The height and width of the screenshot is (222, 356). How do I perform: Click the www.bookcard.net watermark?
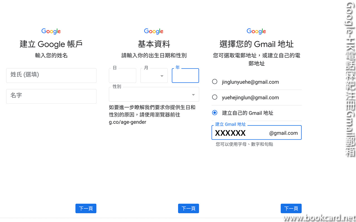pos(319,218)
